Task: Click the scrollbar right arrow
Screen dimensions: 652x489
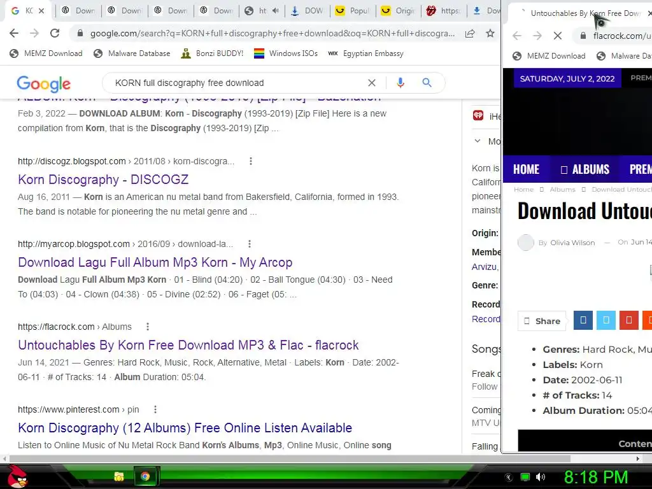Action: [x=638, y=458]
